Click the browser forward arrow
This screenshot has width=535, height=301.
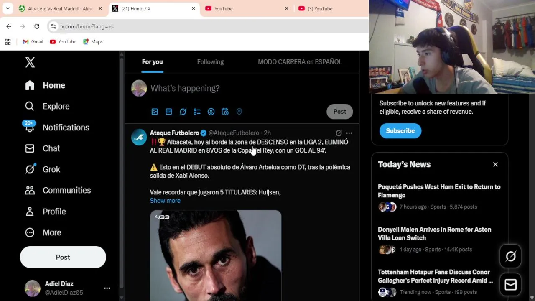pos(23,26)
